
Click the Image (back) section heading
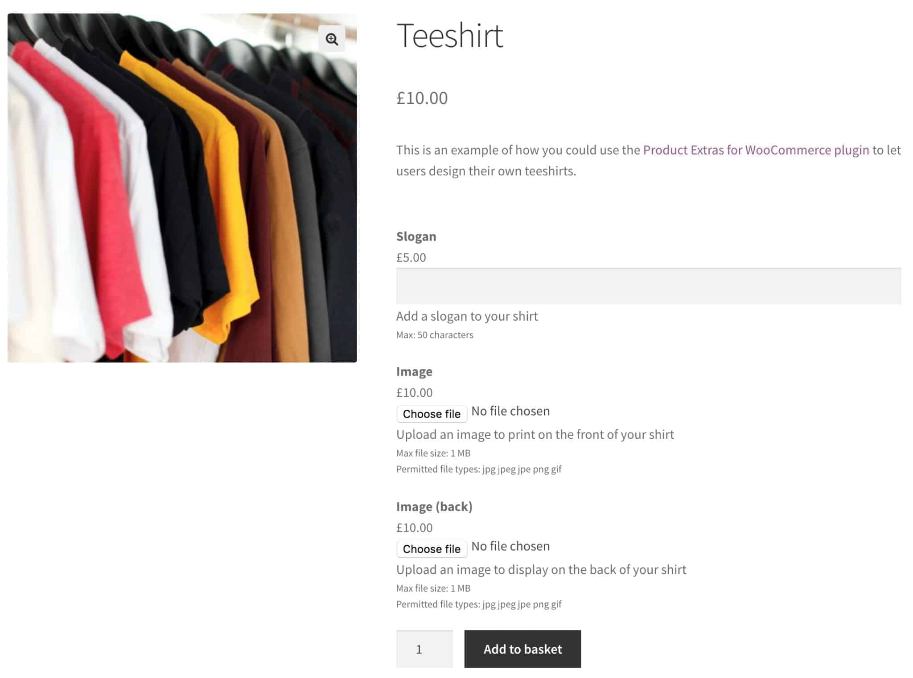[x=434, y=506]
